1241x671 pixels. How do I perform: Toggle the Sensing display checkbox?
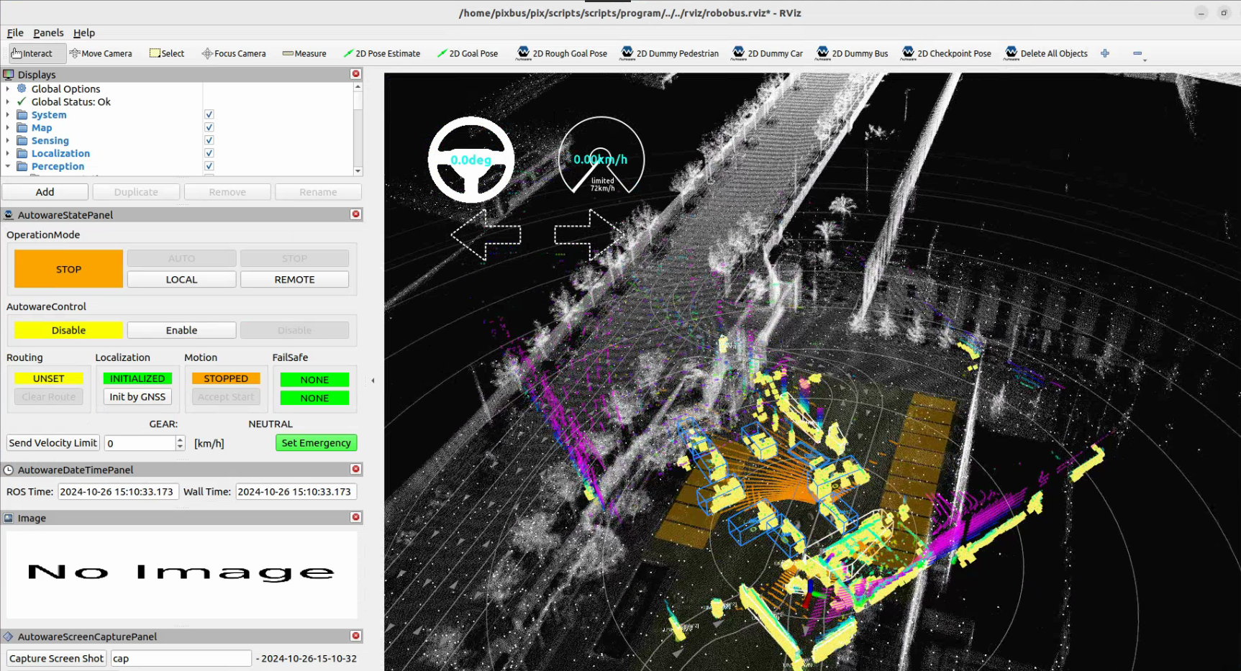209,140
